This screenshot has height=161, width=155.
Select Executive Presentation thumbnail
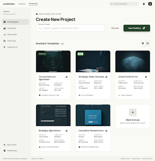[x=93, y=115]
